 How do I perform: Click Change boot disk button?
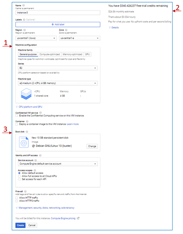tap(92, 146)
